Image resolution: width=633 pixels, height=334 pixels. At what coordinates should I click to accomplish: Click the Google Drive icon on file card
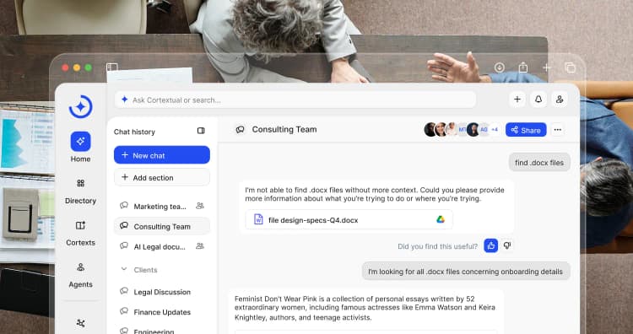(441, 219)
